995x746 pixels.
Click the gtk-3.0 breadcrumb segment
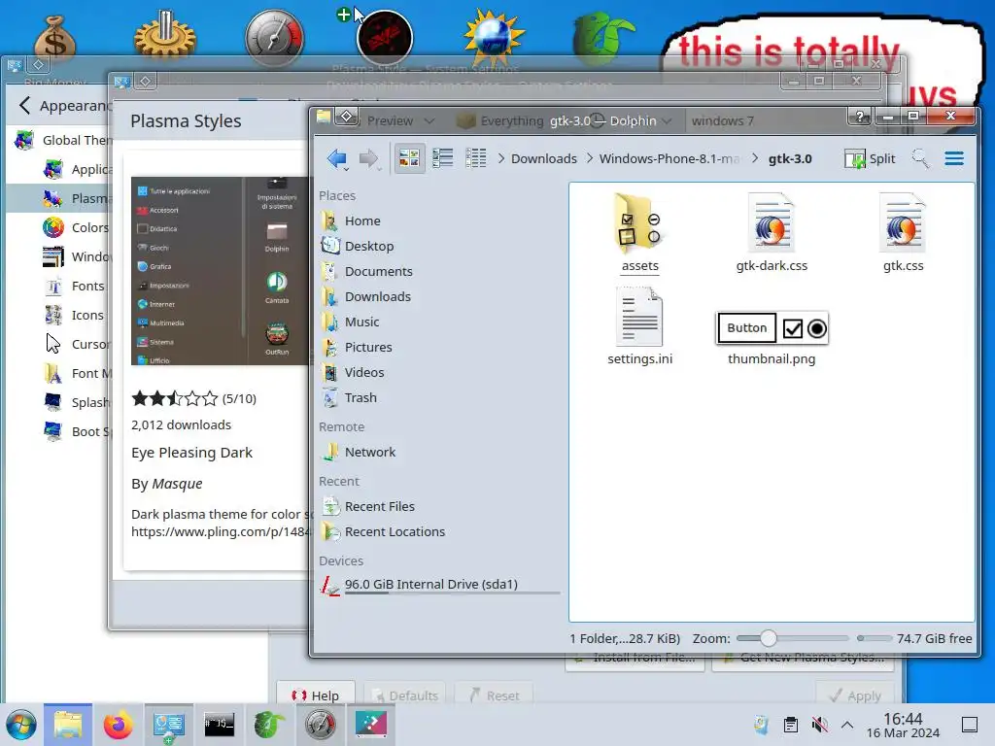790,158
